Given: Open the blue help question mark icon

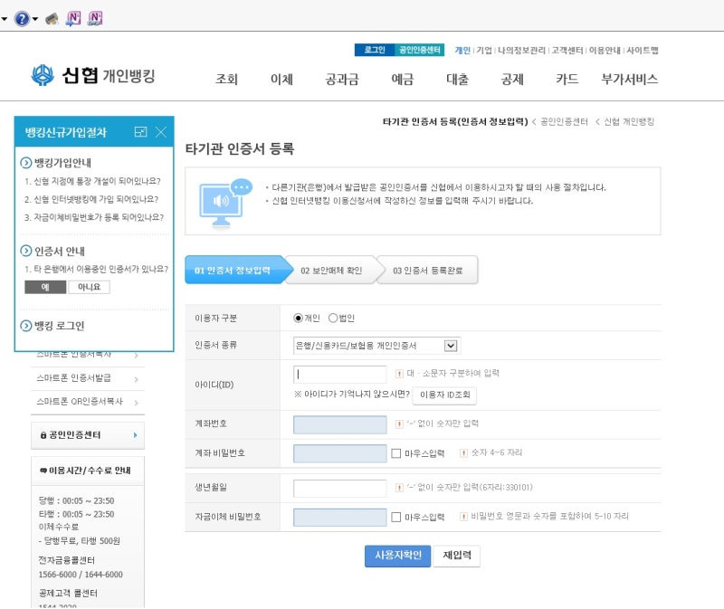Looking at the screenshot, I should [22, 19].
